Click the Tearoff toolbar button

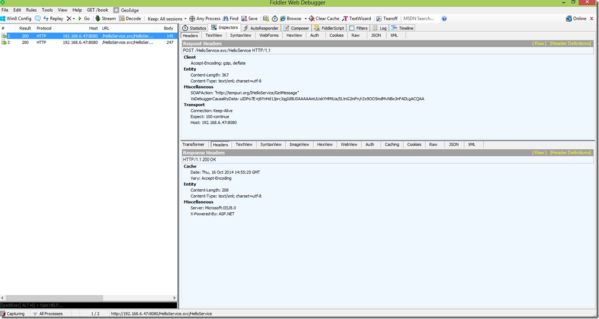click(387, 18)
